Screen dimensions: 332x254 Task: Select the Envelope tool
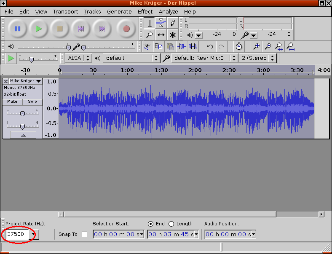tap(161, 23)
